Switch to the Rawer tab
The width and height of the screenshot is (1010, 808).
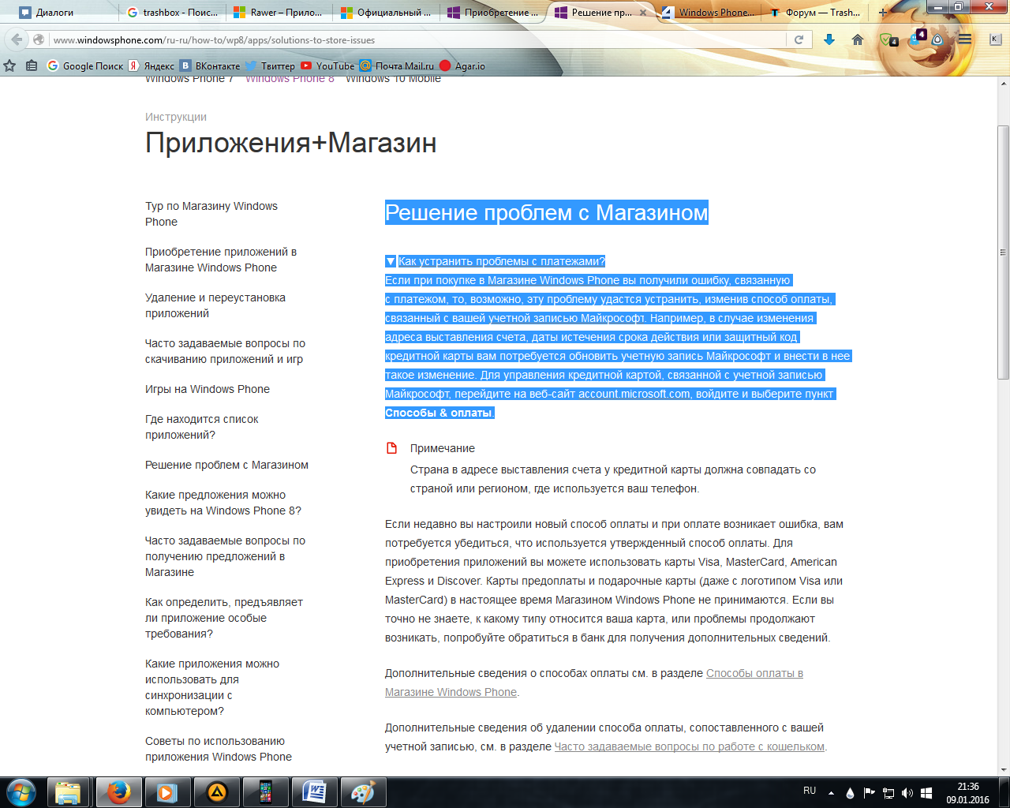279,12
